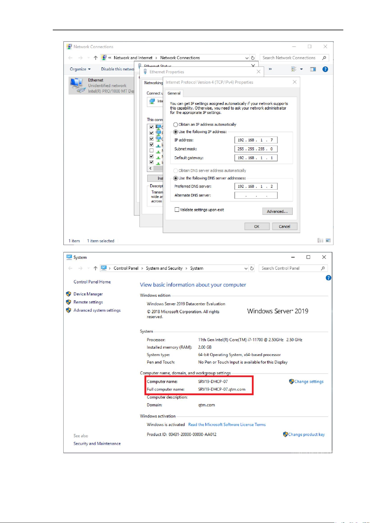
Task: Go up one level in Network Connections
Action: 96,58
